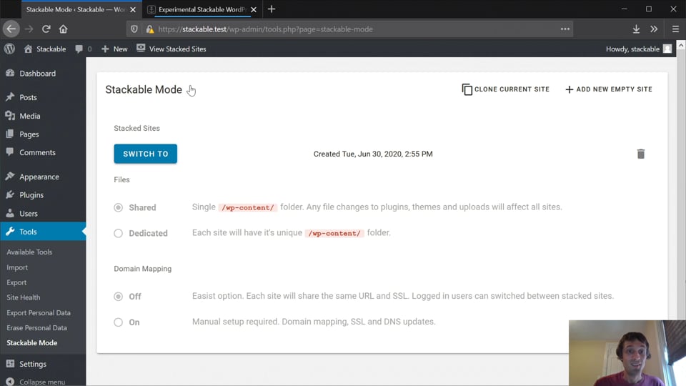Image resolution: width=686 pixels, height=386 pixels.
Task: Go to Stackable Mode submenu
Action: tap(32, 343)
